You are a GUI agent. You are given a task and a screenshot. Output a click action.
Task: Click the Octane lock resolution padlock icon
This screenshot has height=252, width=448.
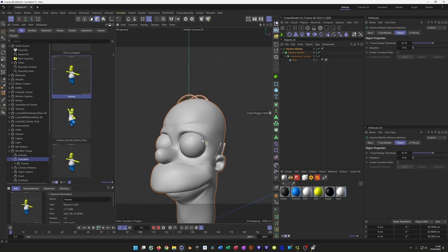click(x=314, y=28)
